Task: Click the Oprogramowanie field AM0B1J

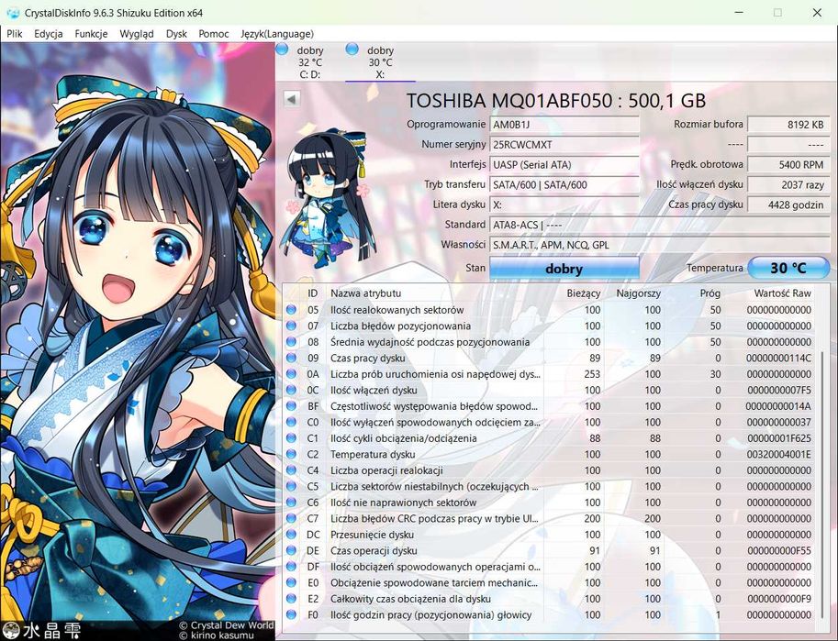Action: (x=564, y=125)
